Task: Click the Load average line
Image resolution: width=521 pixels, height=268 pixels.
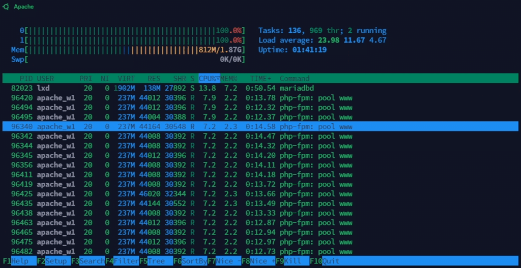Action: (x=322, y=41)
